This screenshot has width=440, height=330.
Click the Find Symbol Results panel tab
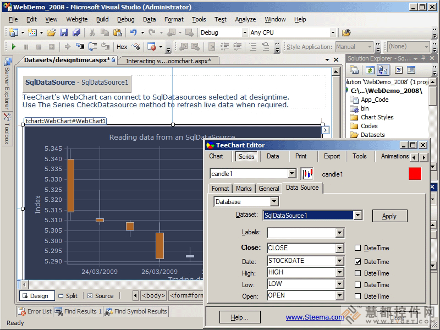point(136,311)
